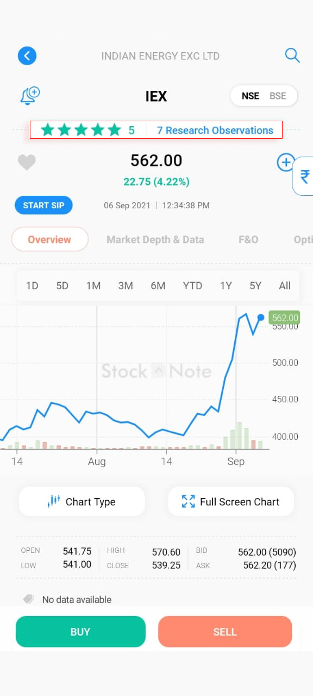The height and width of the screenshot is (696, 313).
Task: Open the search icon to find stocks
Action: point(292,55)
